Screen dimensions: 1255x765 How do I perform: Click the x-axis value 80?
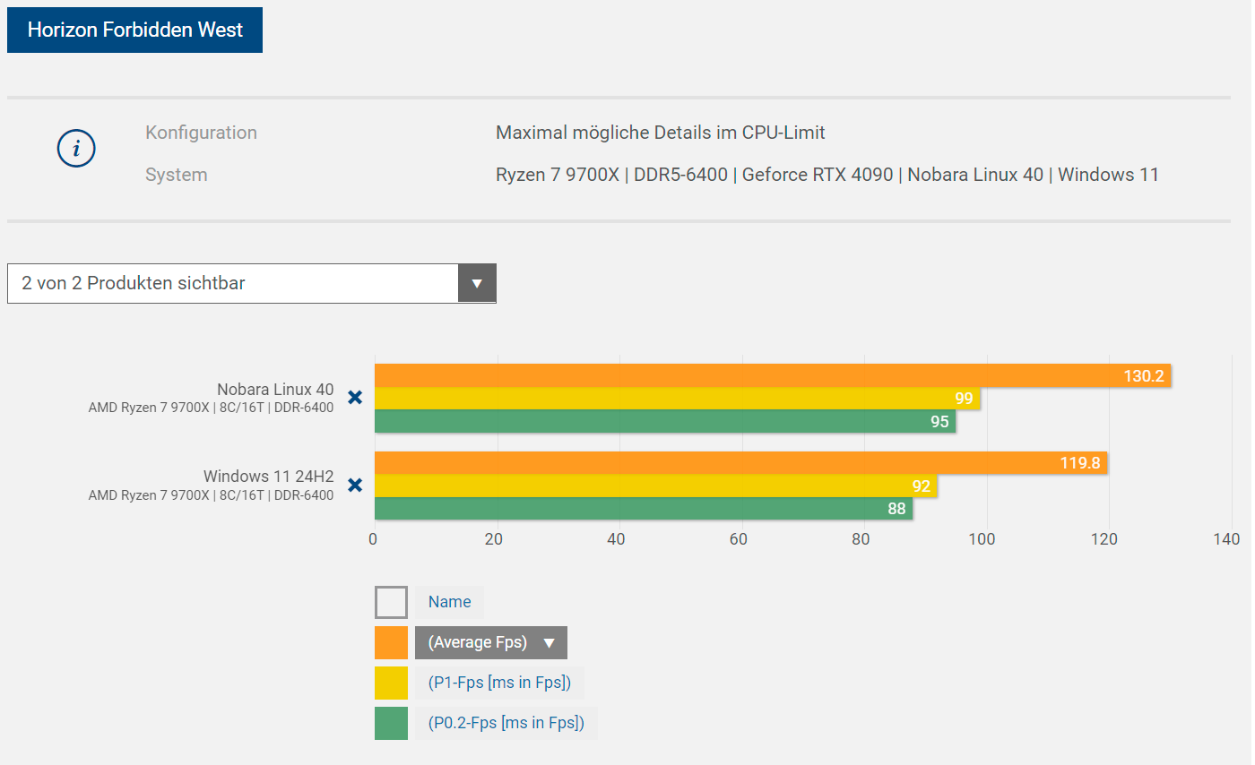pyautogui.click(x=861, y=539)
